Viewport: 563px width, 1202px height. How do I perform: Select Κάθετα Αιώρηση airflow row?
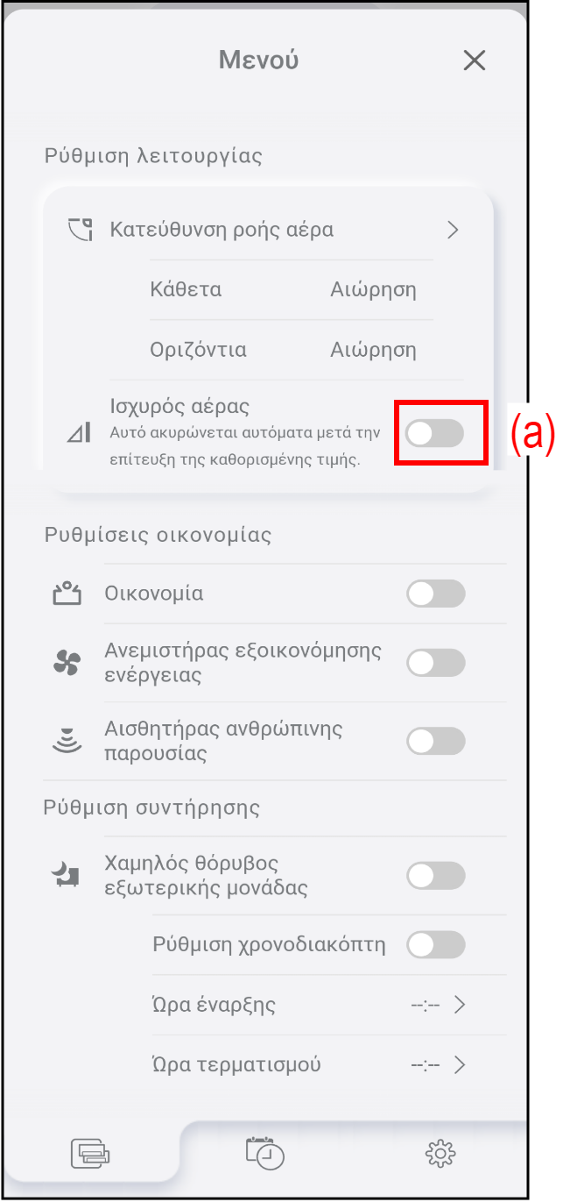tap(291, 290)
